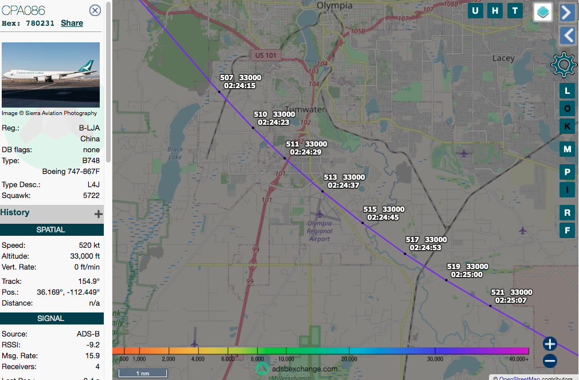Click the 2,000 mark on altitude color legend
This screenshot has width=579, height=380.
coord(169,359)
